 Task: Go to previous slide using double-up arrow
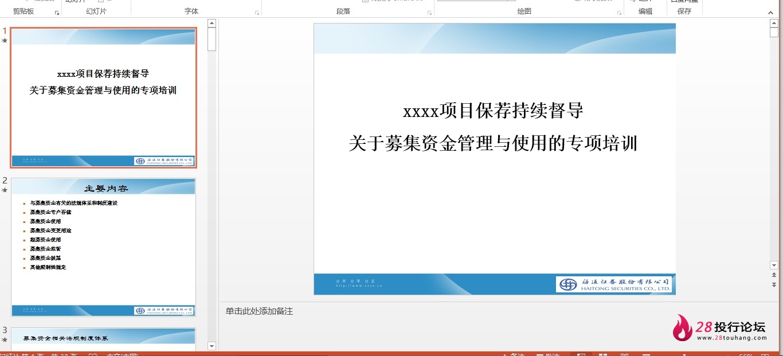click(774, 275)
